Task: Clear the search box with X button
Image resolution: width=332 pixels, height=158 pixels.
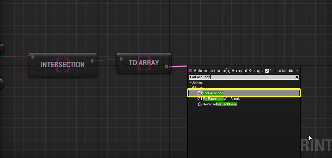Action: tap(297, 77)
